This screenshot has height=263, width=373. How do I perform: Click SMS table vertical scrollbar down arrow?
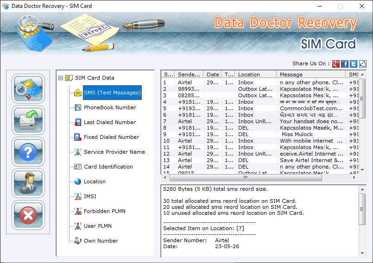(362, 170)
